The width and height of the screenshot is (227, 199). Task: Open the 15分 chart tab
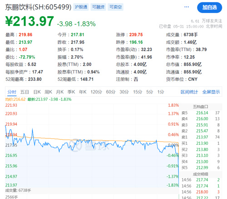[x=138, y=92]
